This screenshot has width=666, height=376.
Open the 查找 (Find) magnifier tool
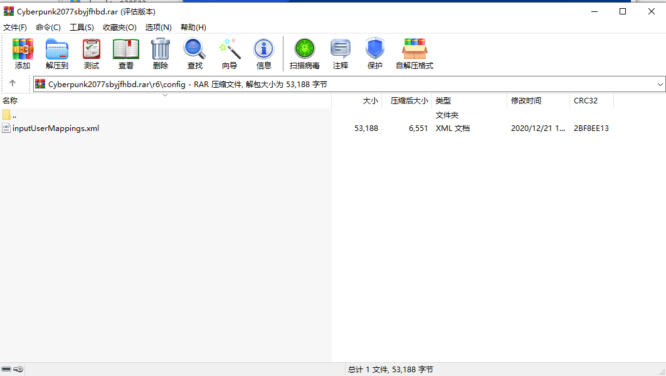tap(194, 53)
